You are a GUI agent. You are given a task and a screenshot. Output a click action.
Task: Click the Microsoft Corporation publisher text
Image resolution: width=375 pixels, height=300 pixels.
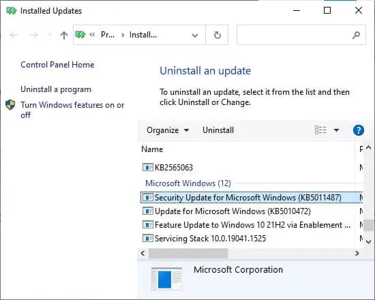point(238,269)
